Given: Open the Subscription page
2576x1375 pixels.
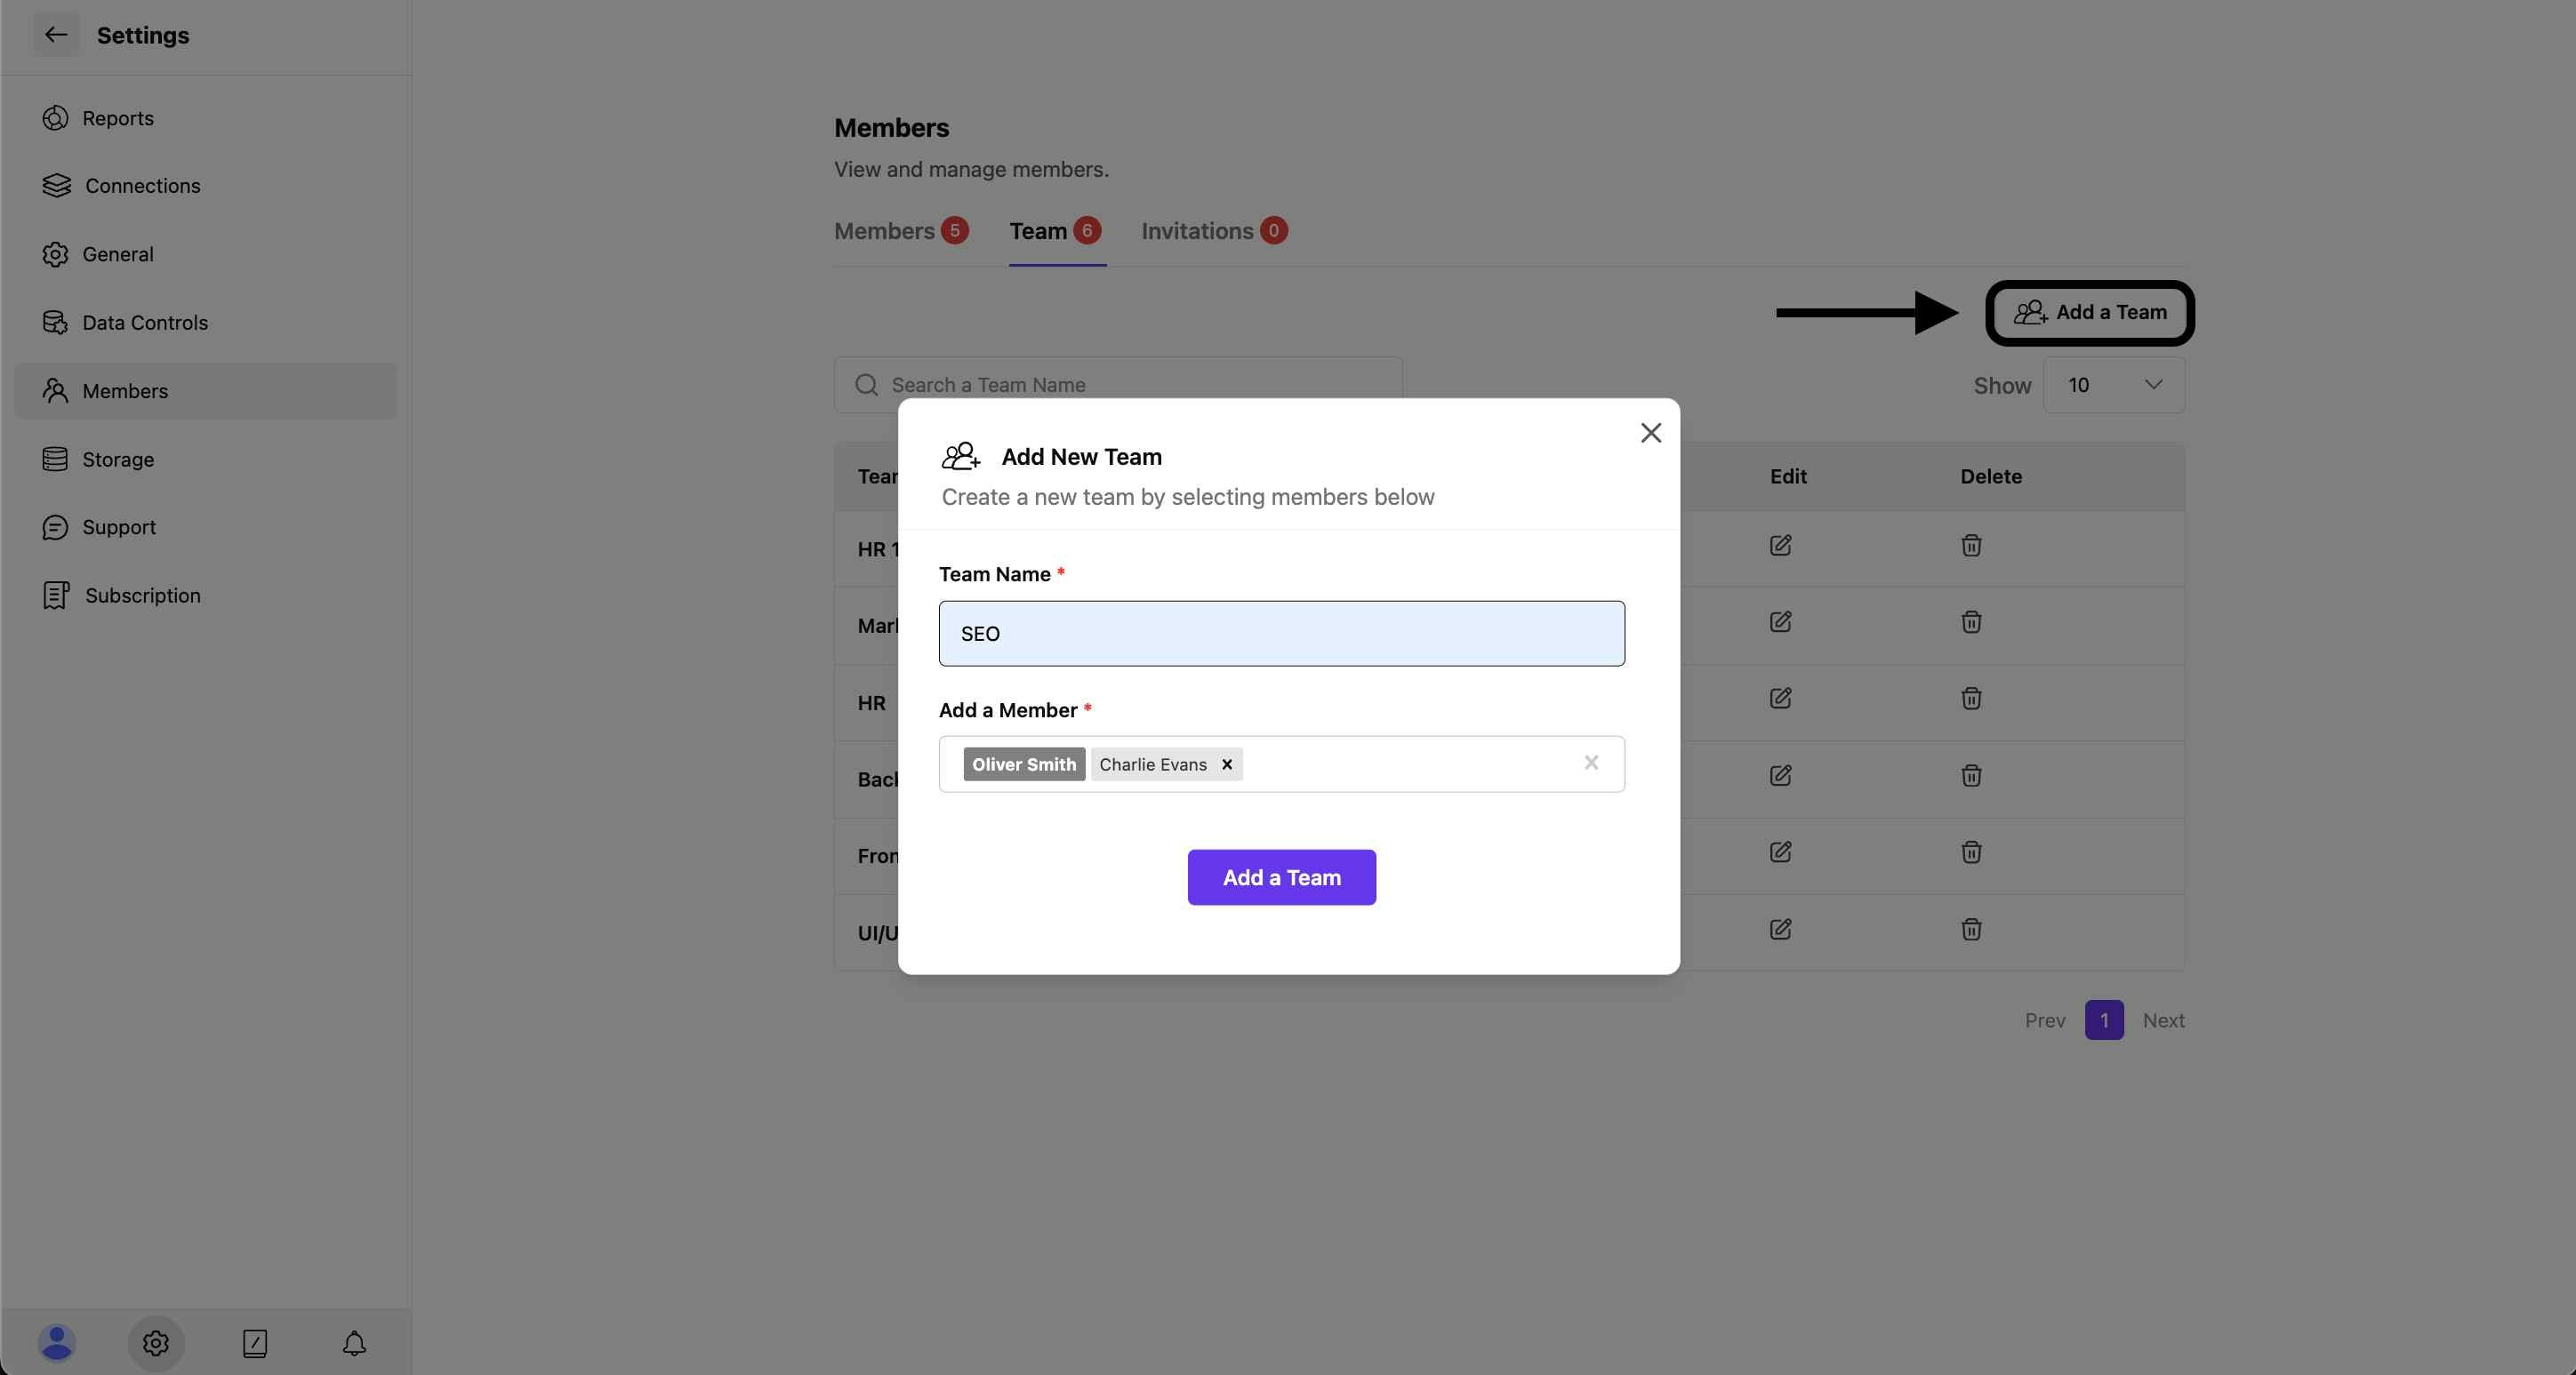Looking at the screenshot, I should pos(142,596).
